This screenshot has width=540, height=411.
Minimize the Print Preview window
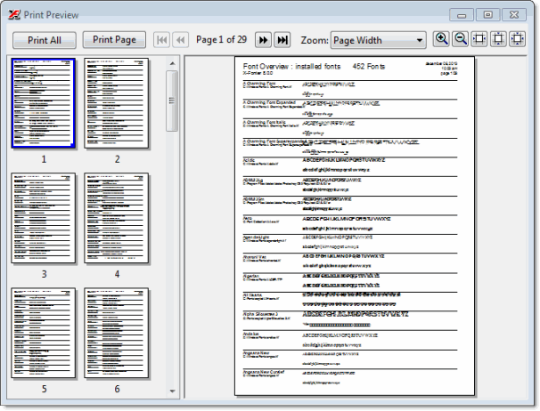coord(462,15)
